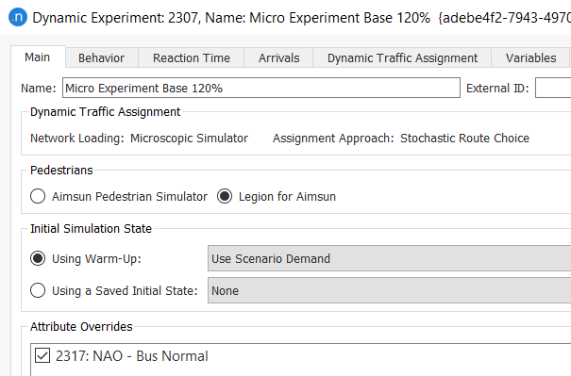Open the Reaction Time tab
Viewport: 571px width, 376px height.
click(192, 58)
